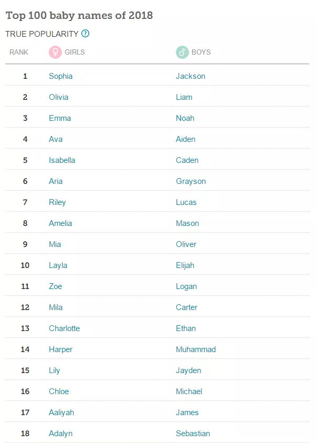Select Michael in the boys column
The height and width of the screenshot is (443, 317).
[189, 392]
